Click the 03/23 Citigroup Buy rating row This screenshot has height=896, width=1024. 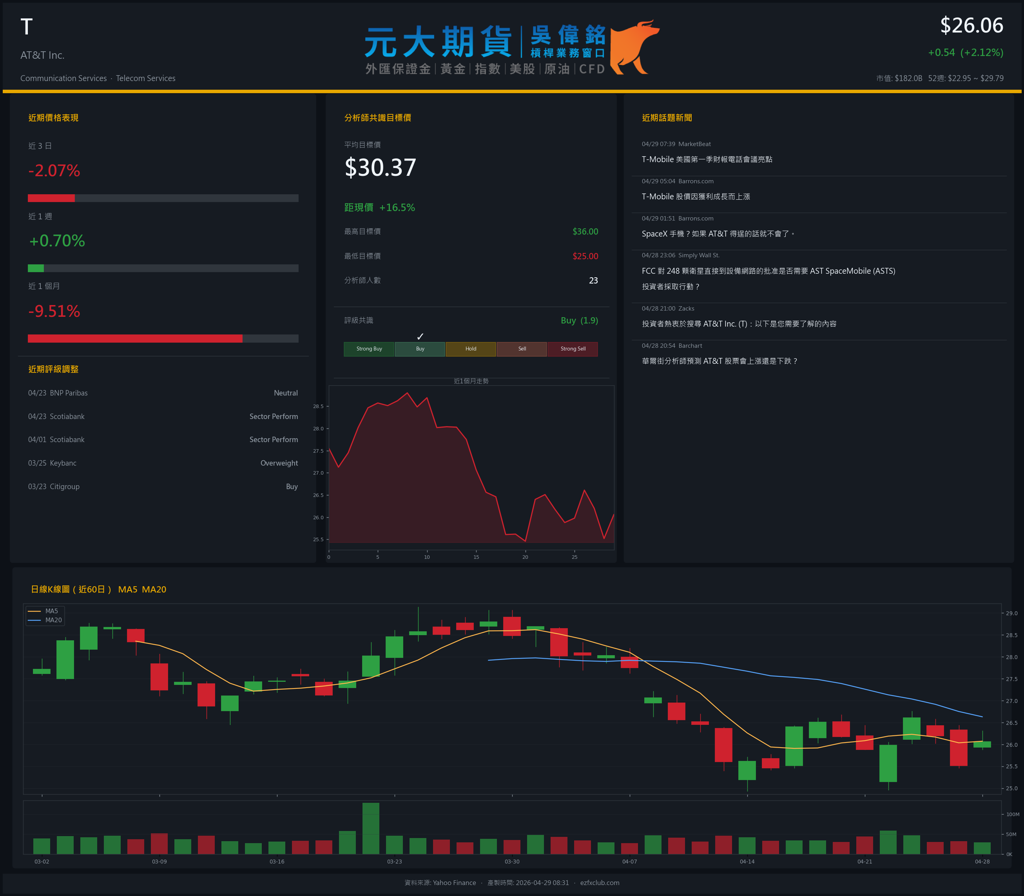(x=163, y=486)
